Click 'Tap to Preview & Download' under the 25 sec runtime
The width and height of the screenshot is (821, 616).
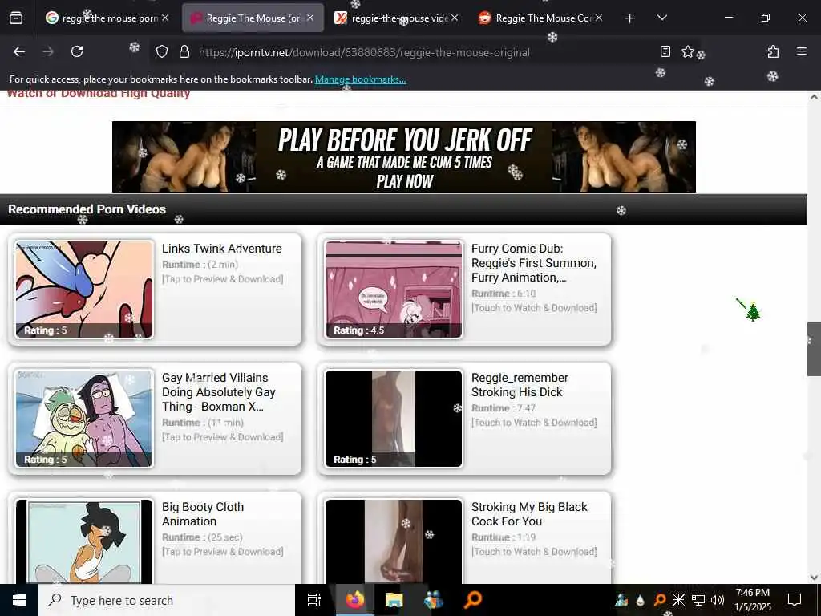point(223,552)
